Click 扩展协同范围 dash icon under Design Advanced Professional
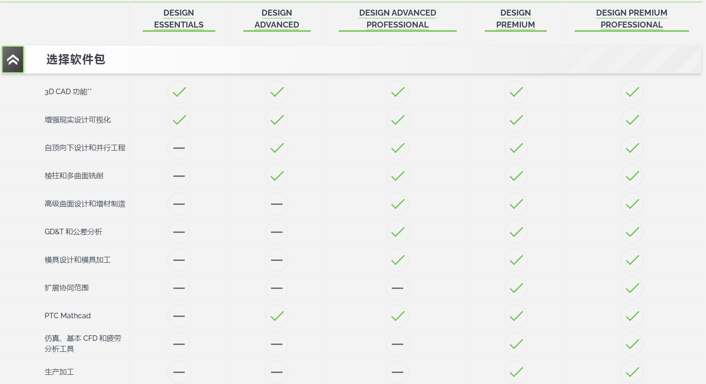The image size is (706, 384). [x=398, y=288]
